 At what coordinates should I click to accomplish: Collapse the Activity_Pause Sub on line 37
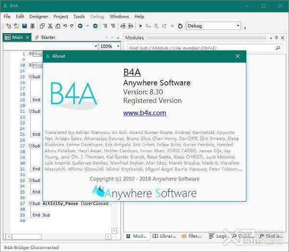(x=30, y=203)
